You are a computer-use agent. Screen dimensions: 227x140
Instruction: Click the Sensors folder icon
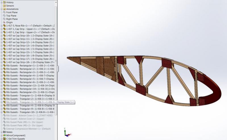click(x=4, y=6)
